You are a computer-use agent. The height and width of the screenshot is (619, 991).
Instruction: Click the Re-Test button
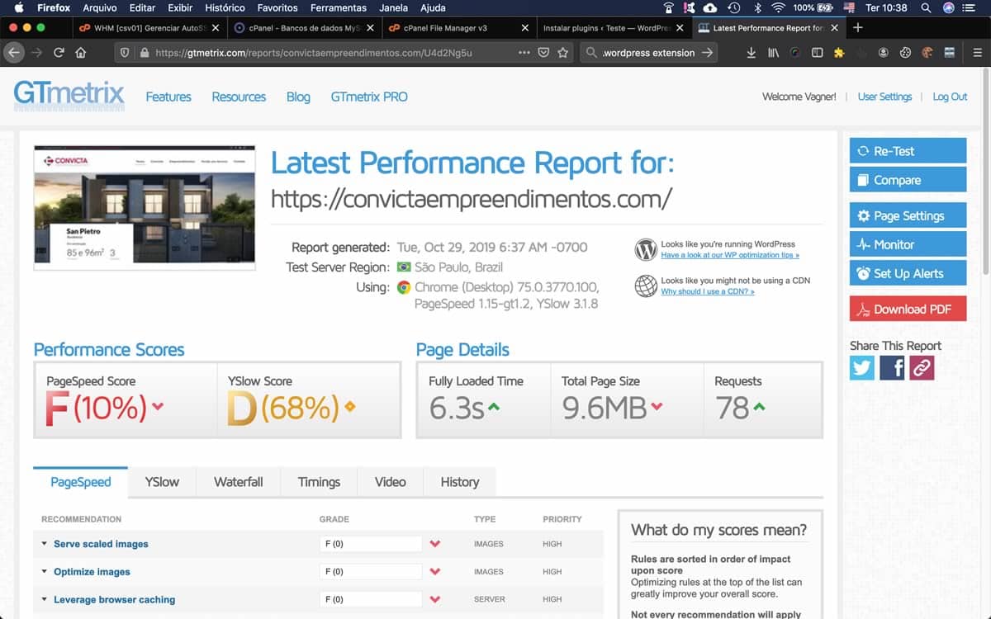click(908, 151)
